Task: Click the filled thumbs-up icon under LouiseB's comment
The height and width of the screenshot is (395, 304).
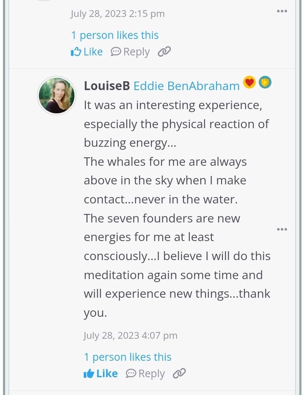Action: click(x=89, y=373)
